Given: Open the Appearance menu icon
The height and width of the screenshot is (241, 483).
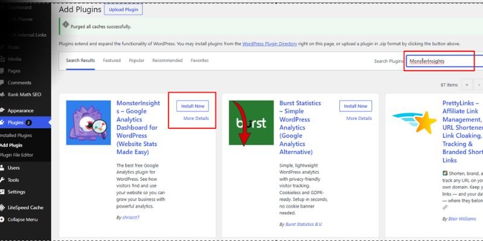Looking at the screenshot, I should [2, 111].
